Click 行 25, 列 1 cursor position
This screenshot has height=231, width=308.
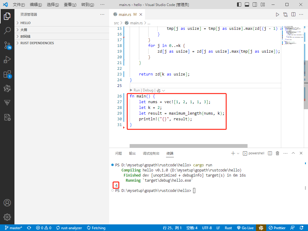click(172, 228)
